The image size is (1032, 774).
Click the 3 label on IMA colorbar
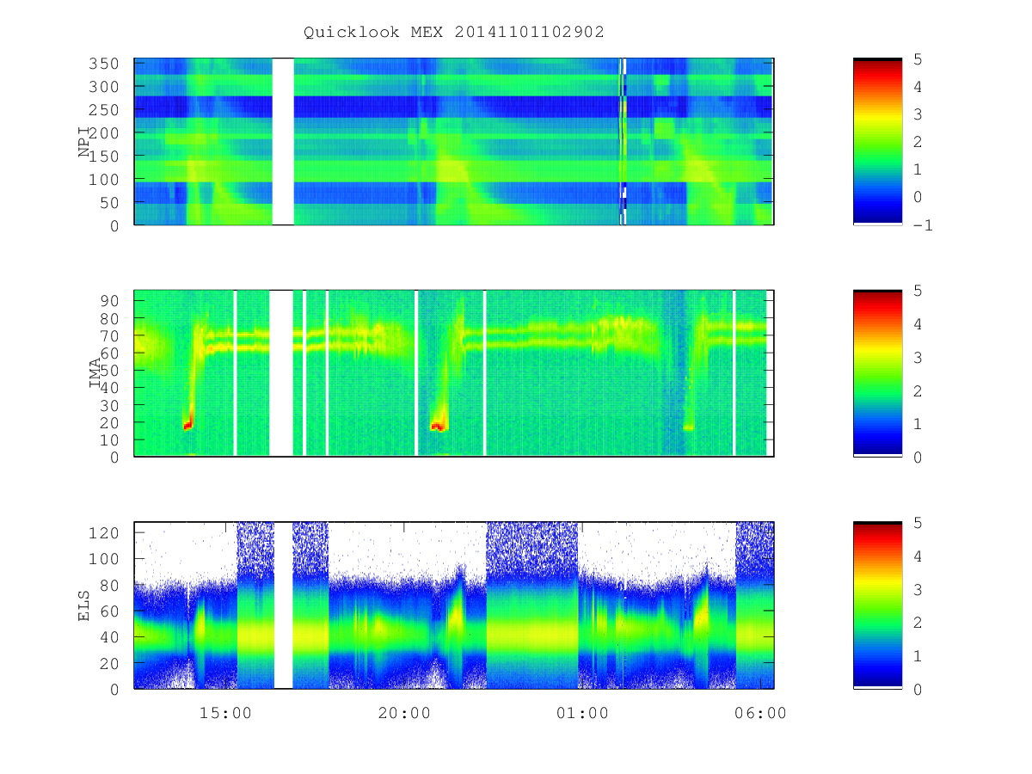[918, 357]
